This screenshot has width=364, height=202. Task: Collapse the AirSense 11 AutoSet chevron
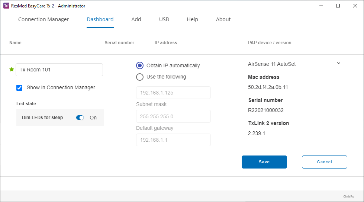click(x=339, y=63)
